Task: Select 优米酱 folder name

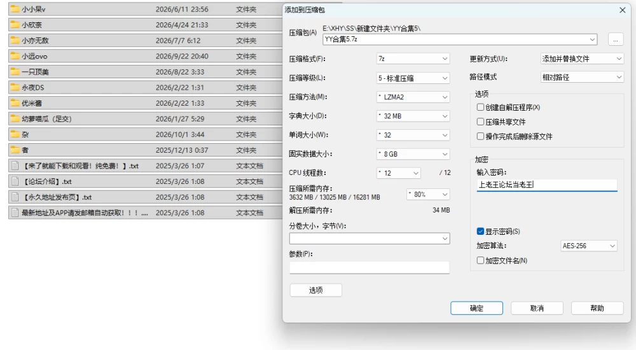Action: click(32, 103)
